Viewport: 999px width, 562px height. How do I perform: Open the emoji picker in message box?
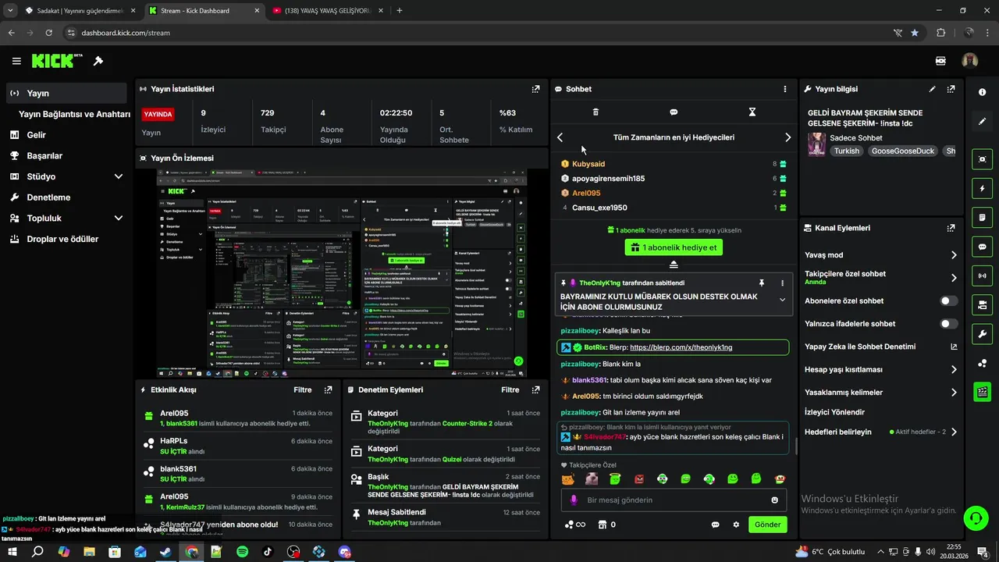[x=774, y=500]
